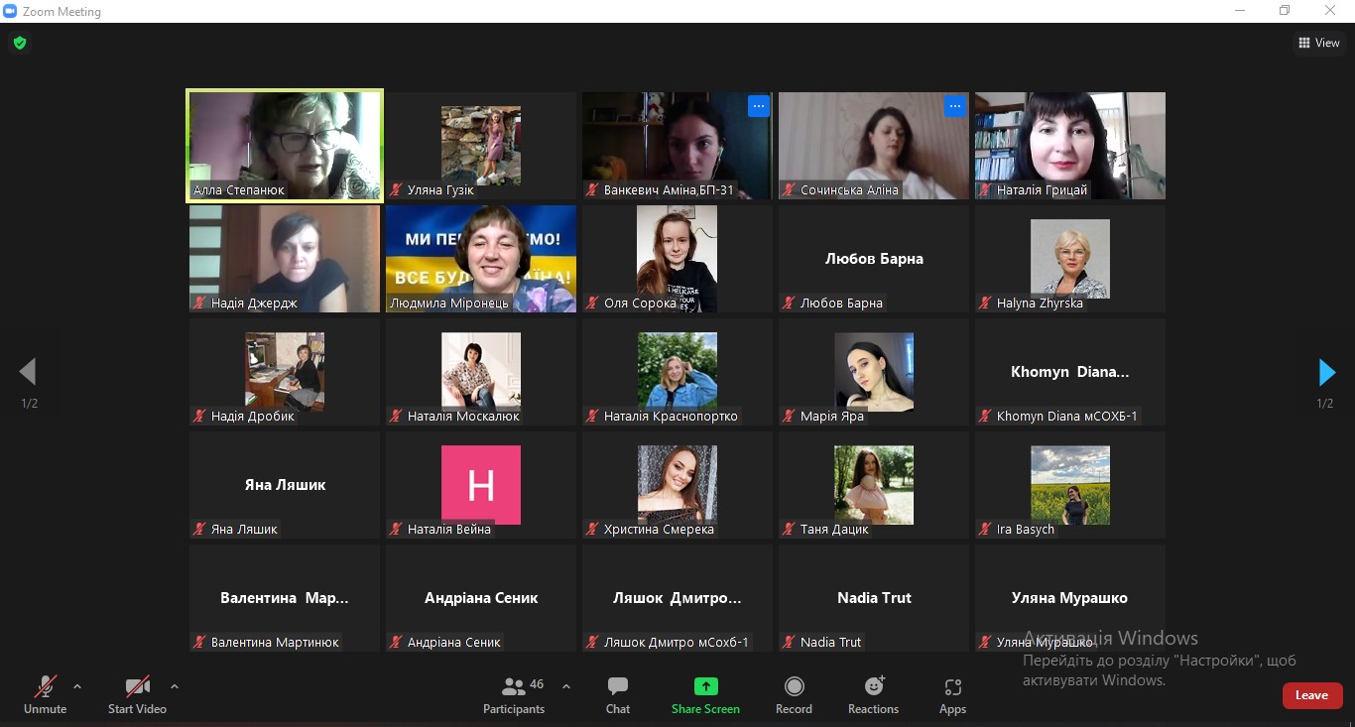Click muted mic icon on Таня Дацик tile

(x=790, y=529)
